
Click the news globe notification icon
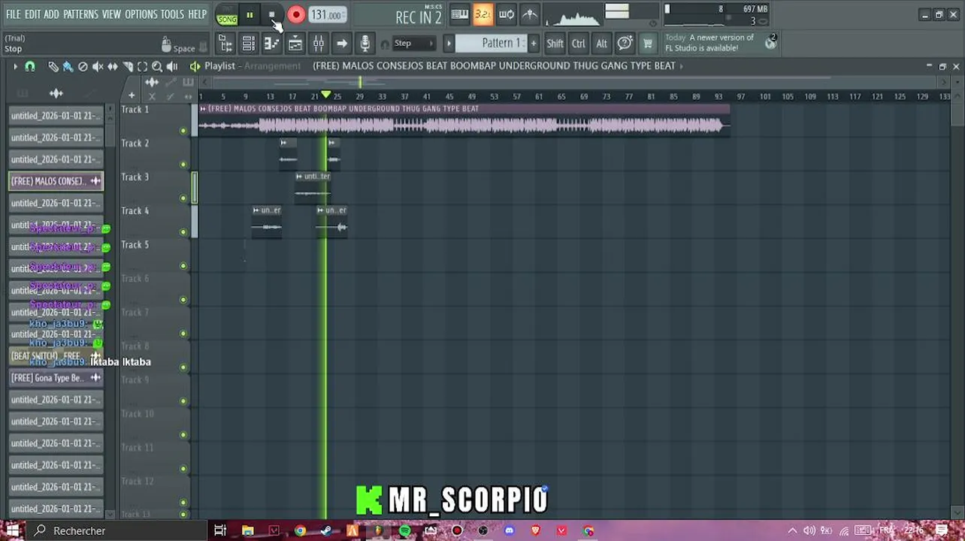[770, 42]
